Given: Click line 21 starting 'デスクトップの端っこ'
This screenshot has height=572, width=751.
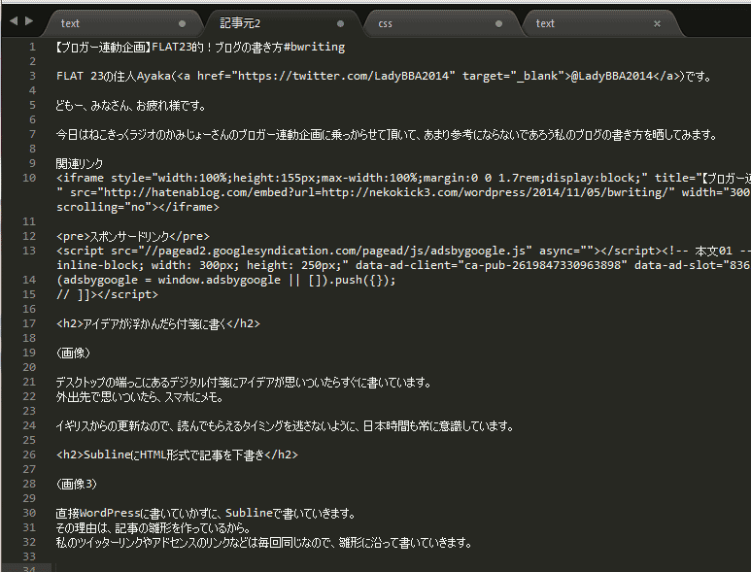Looking at the screenshot, I should [x=244, y=382].
